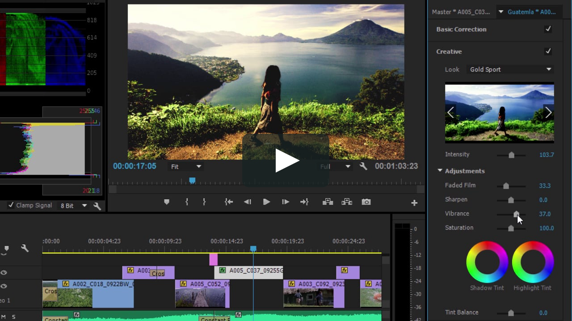
Task: Open Program Monitor settings wrench
Action: [363, 166]
